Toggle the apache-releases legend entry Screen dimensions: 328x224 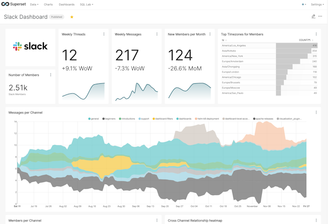coord(263,119)
